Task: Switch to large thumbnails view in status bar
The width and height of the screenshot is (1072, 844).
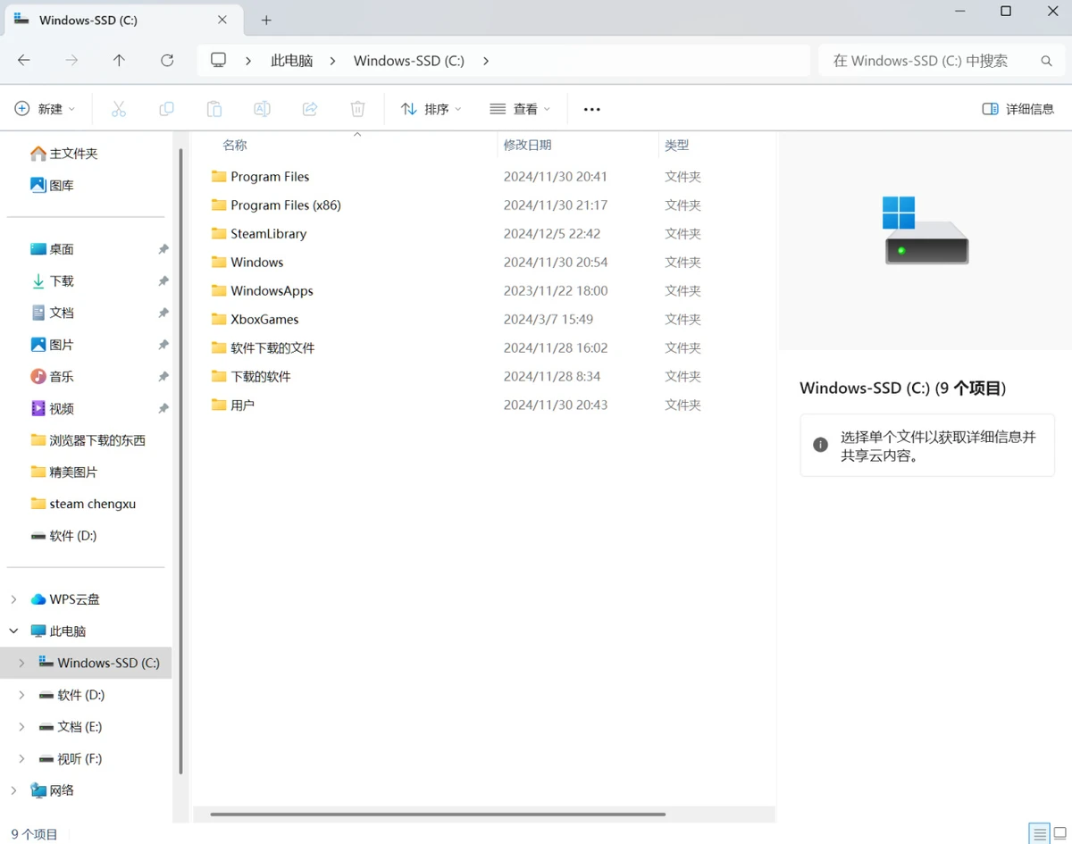Action: click(x=1060, y=834)
